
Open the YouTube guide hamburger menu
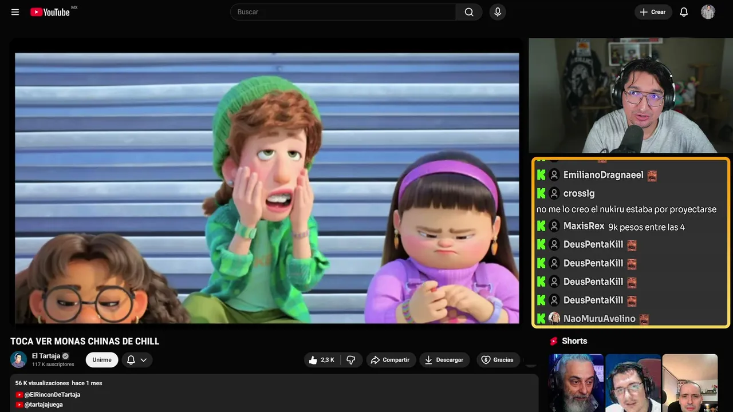coord(15,12)
